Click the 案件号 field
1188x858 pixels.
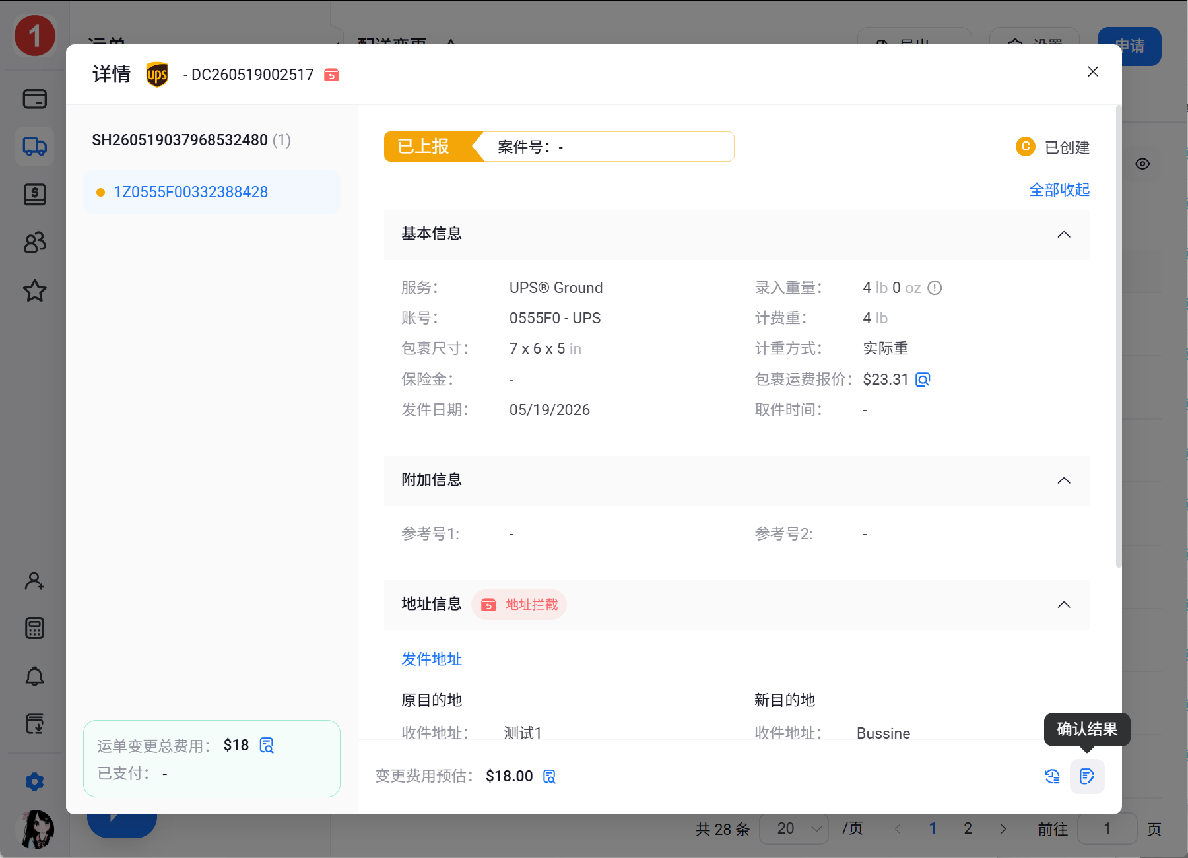pos(609,147)
